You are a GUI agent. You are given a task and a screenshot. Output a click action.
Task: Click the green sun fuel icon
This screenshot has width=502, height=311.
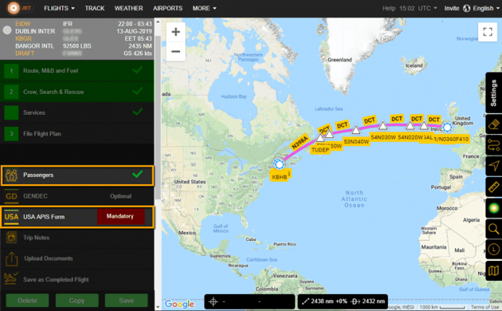(494, 208)
